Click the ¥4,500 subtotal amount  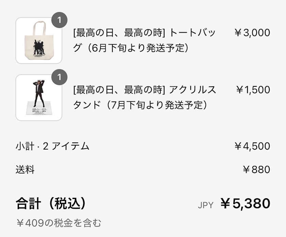pos(252,147)
